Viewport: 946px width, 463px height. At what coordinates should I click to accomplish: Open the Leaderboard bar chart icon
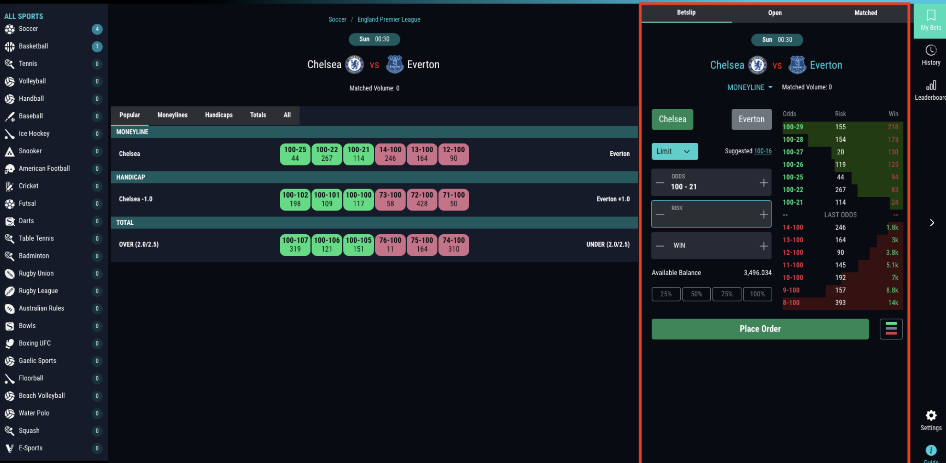point(931,85)
